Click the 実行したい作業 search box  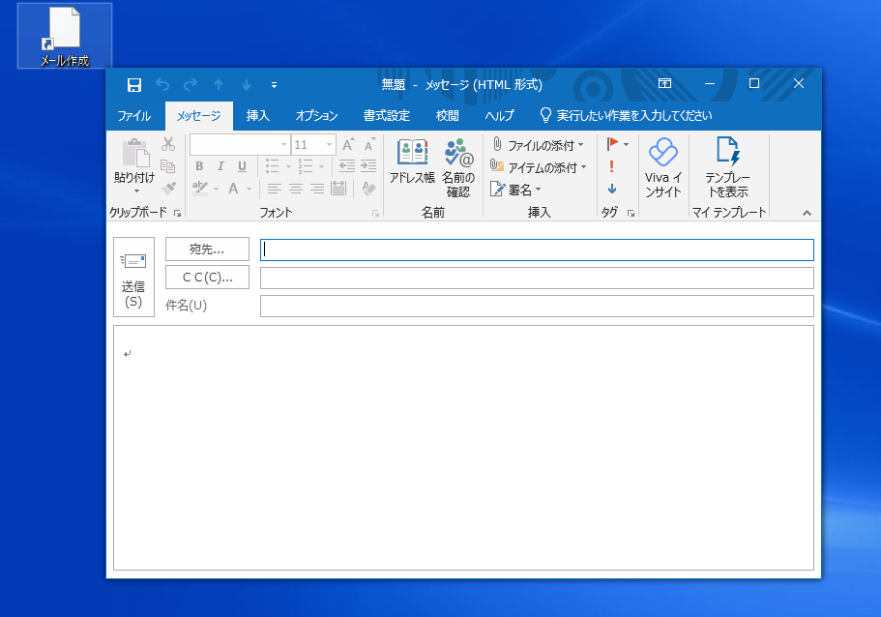click(x=627, y=116)
